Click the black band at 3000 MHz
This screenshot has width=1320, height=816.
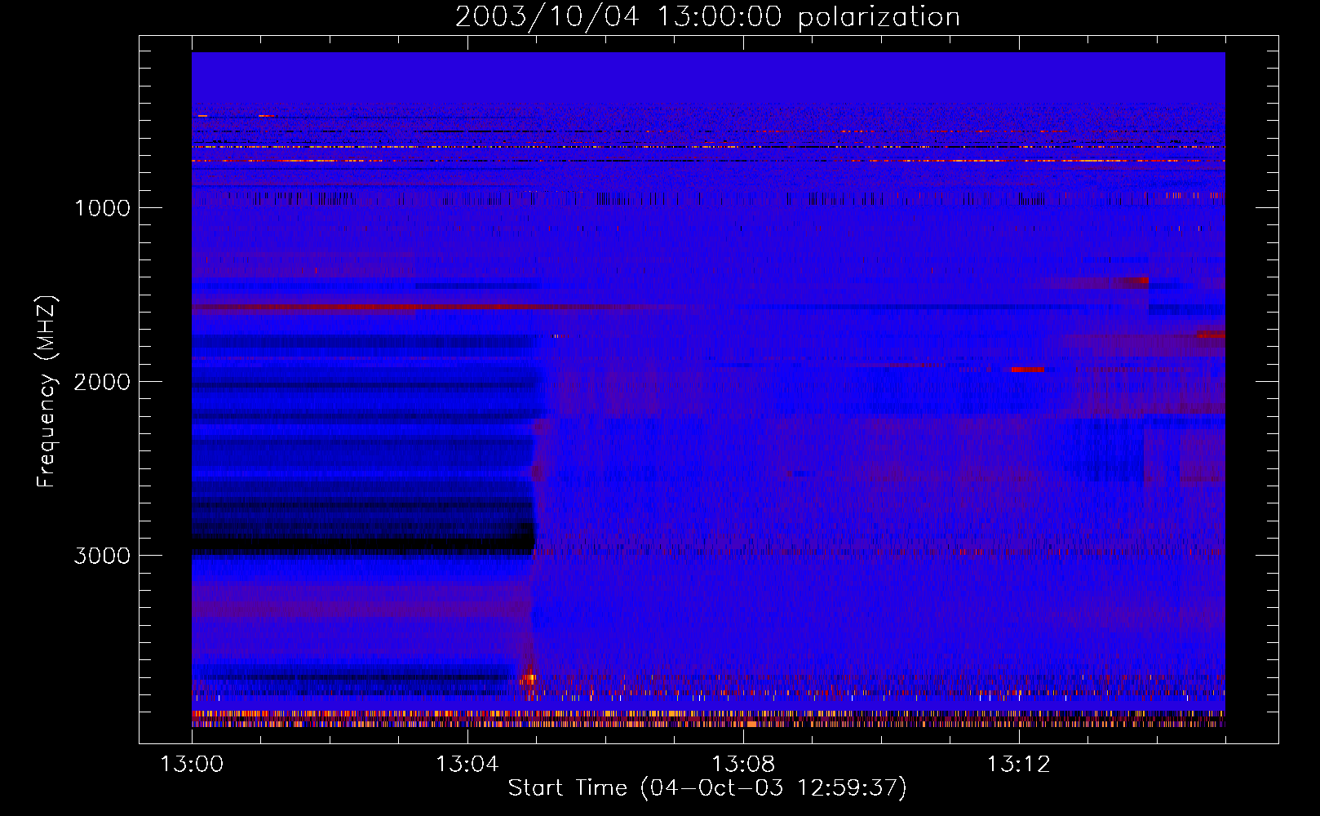[x=363, y=543]
